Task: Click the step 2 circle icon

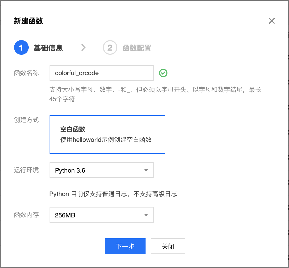Action: point(110,47)
